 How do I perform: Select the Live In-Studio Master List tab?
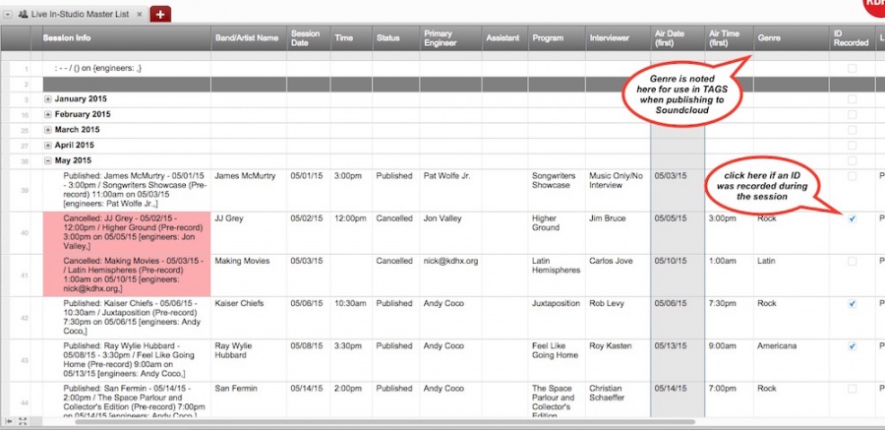(x=81, y=14)
